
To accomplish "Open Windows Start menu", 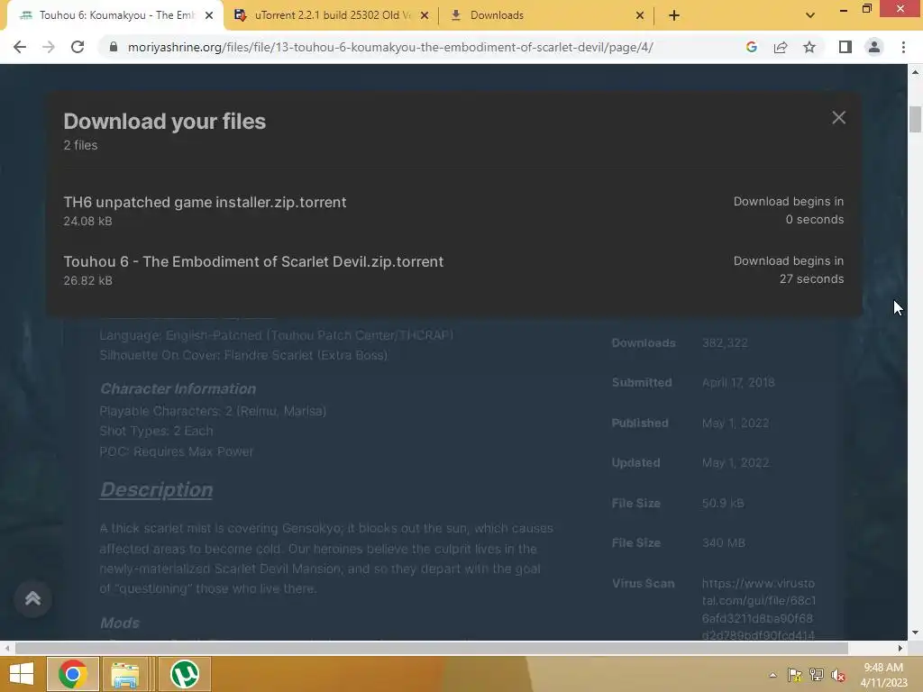I will pyautogui.click(x=22, y=674).
